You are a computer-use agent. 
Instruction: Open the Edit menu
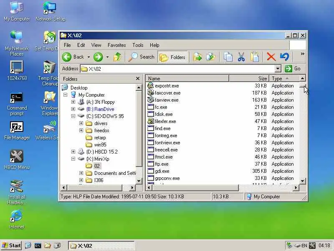[81, 45]
